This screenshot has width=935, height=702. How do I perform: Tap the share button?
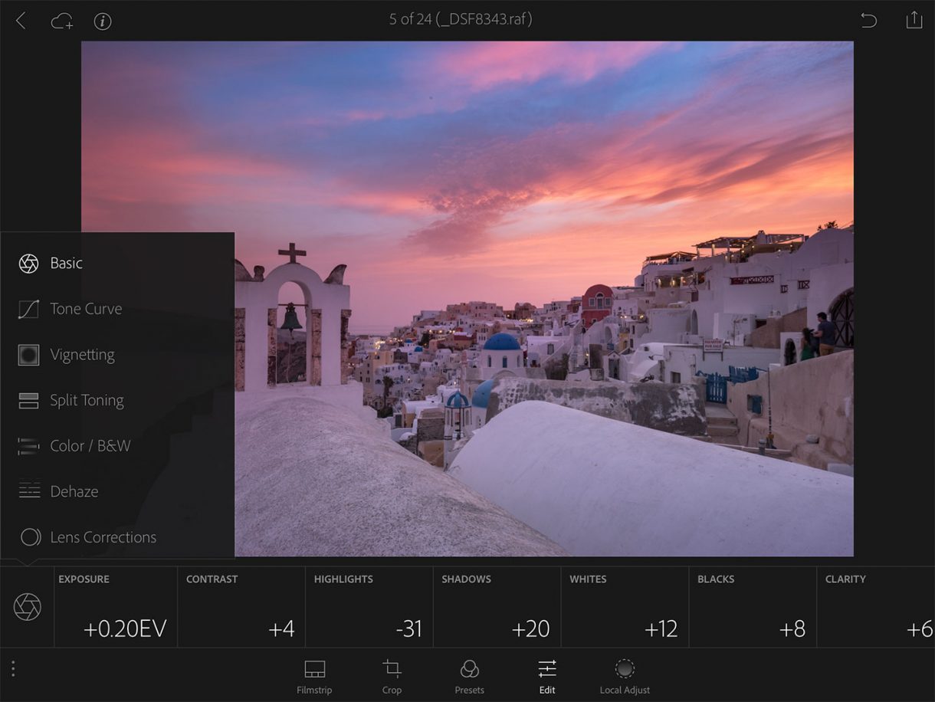click(x=914, y=21)
